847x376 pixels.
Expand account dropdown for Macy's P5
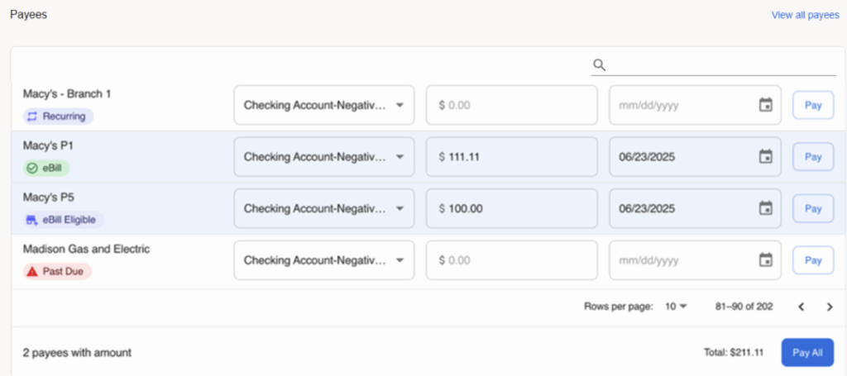tap(324, 209)
